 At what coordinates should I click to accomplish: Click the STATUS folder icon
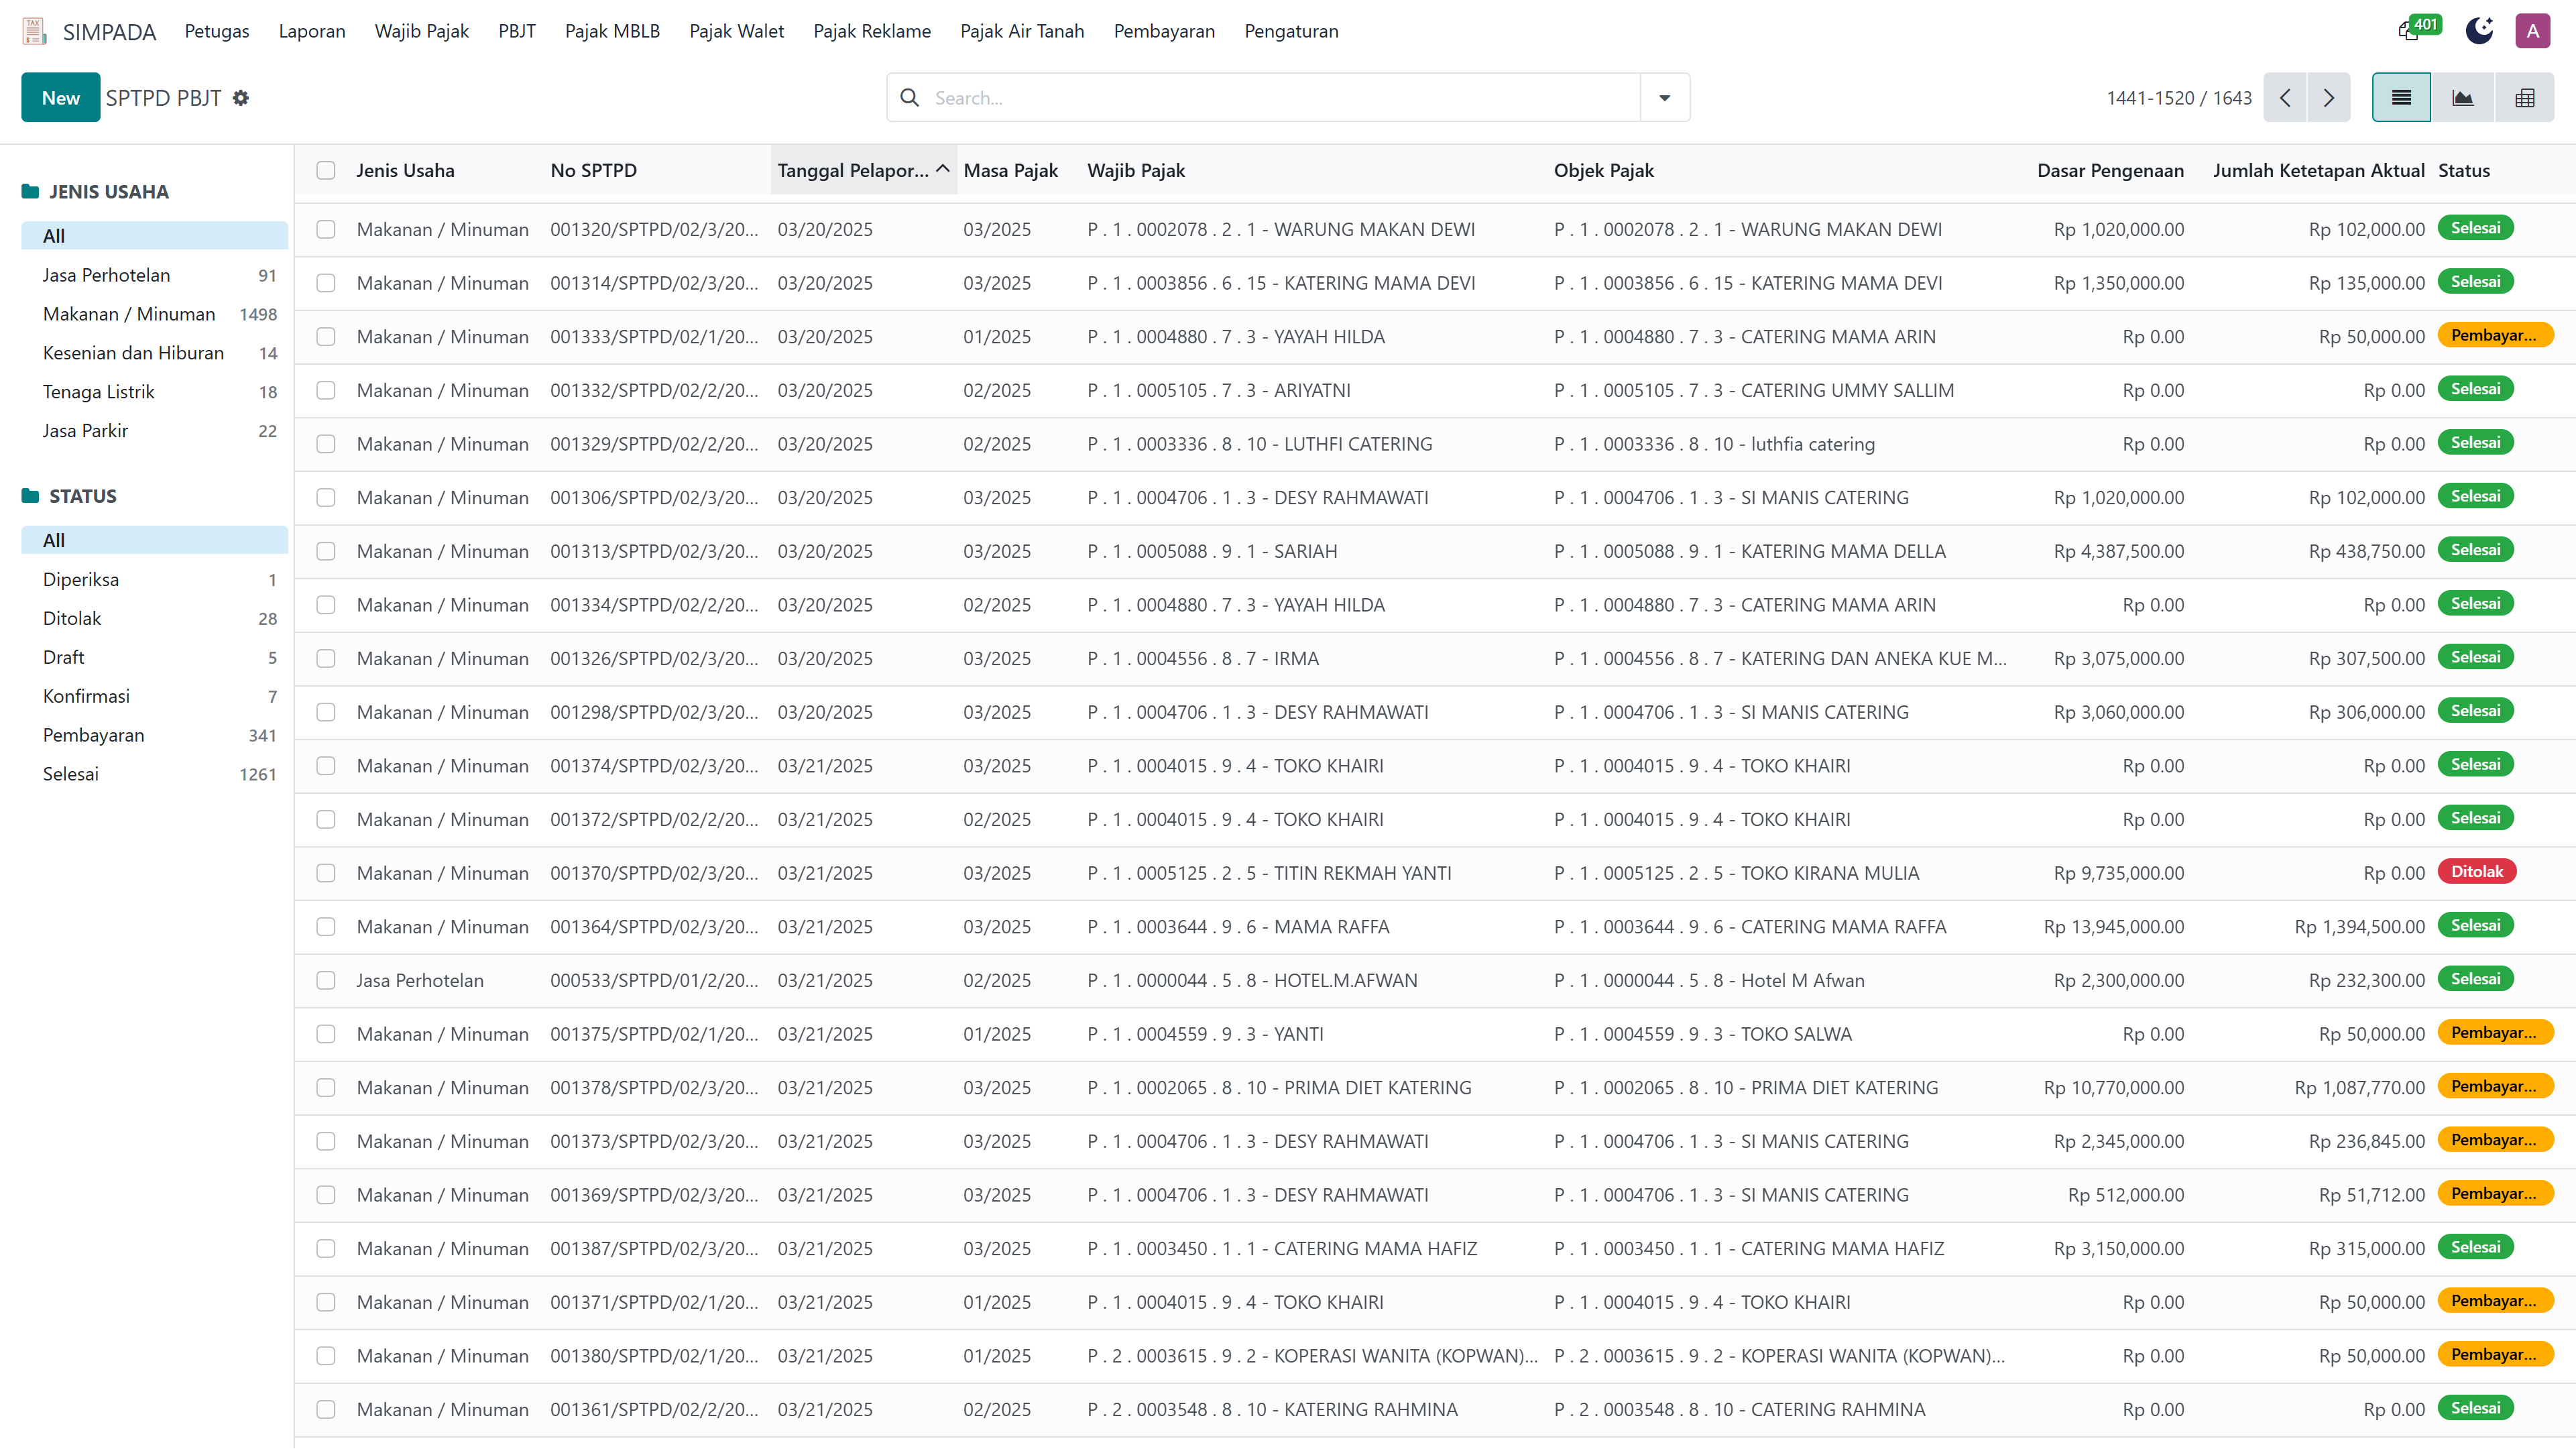tap(31, 496)
